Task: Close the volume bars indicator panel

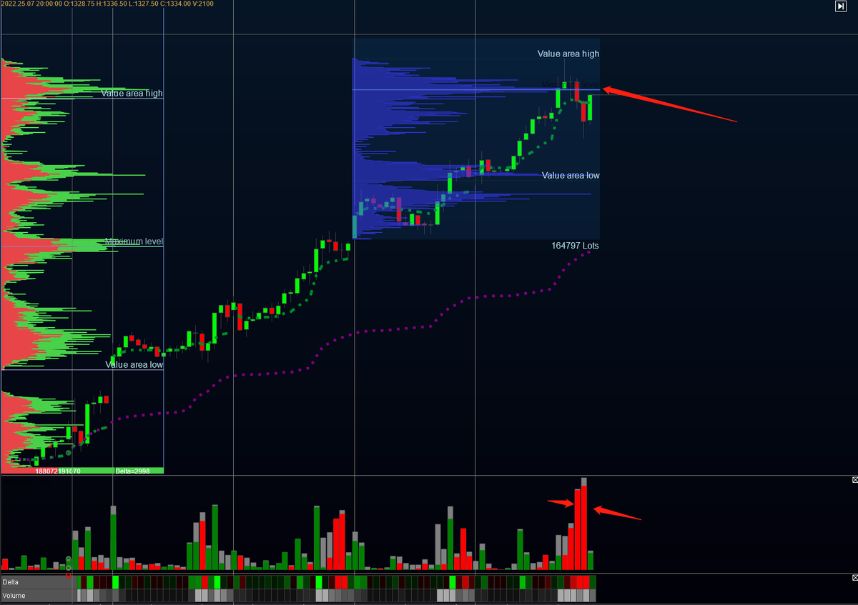Action: [855, 480]
